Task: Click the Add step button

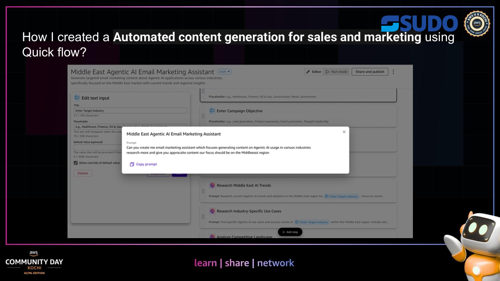Action: coord(290,232)
